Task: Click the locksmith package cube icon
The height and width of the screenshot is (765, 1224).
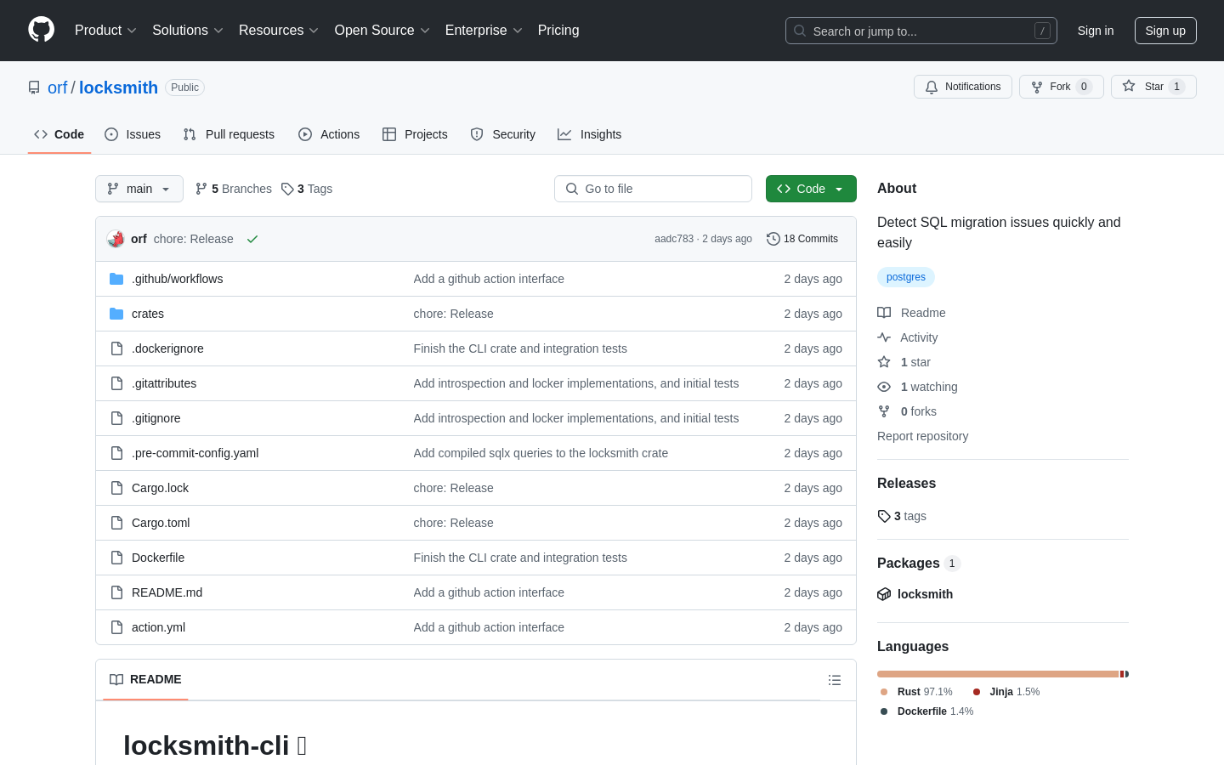Action: [x=884, y=594]
